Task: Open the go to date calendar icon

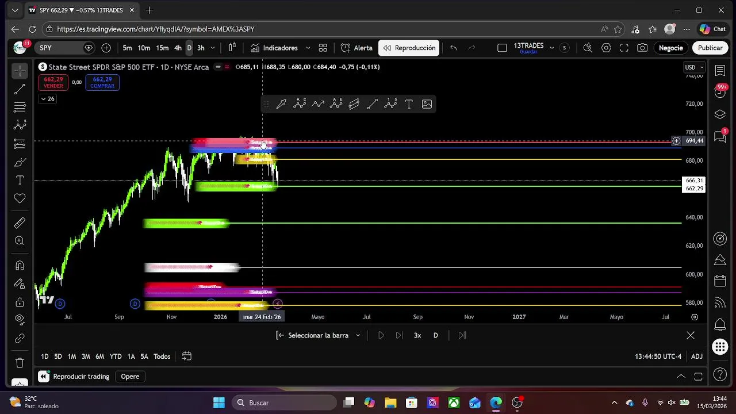Action: (x=186, y=356)
